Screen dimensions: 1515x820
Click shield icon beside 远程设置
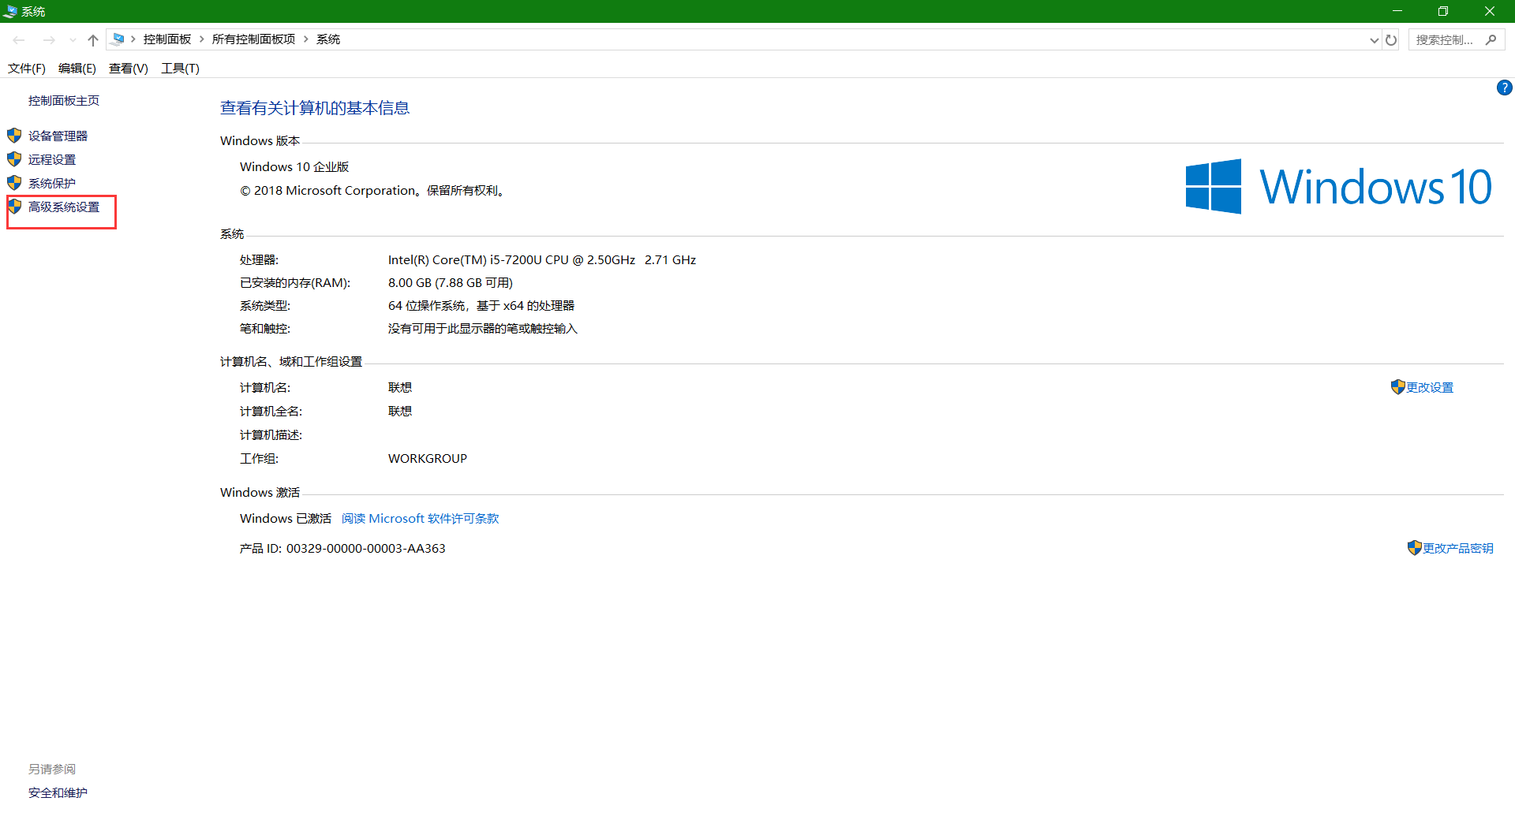pyautogui.click(x=14, y=159)
